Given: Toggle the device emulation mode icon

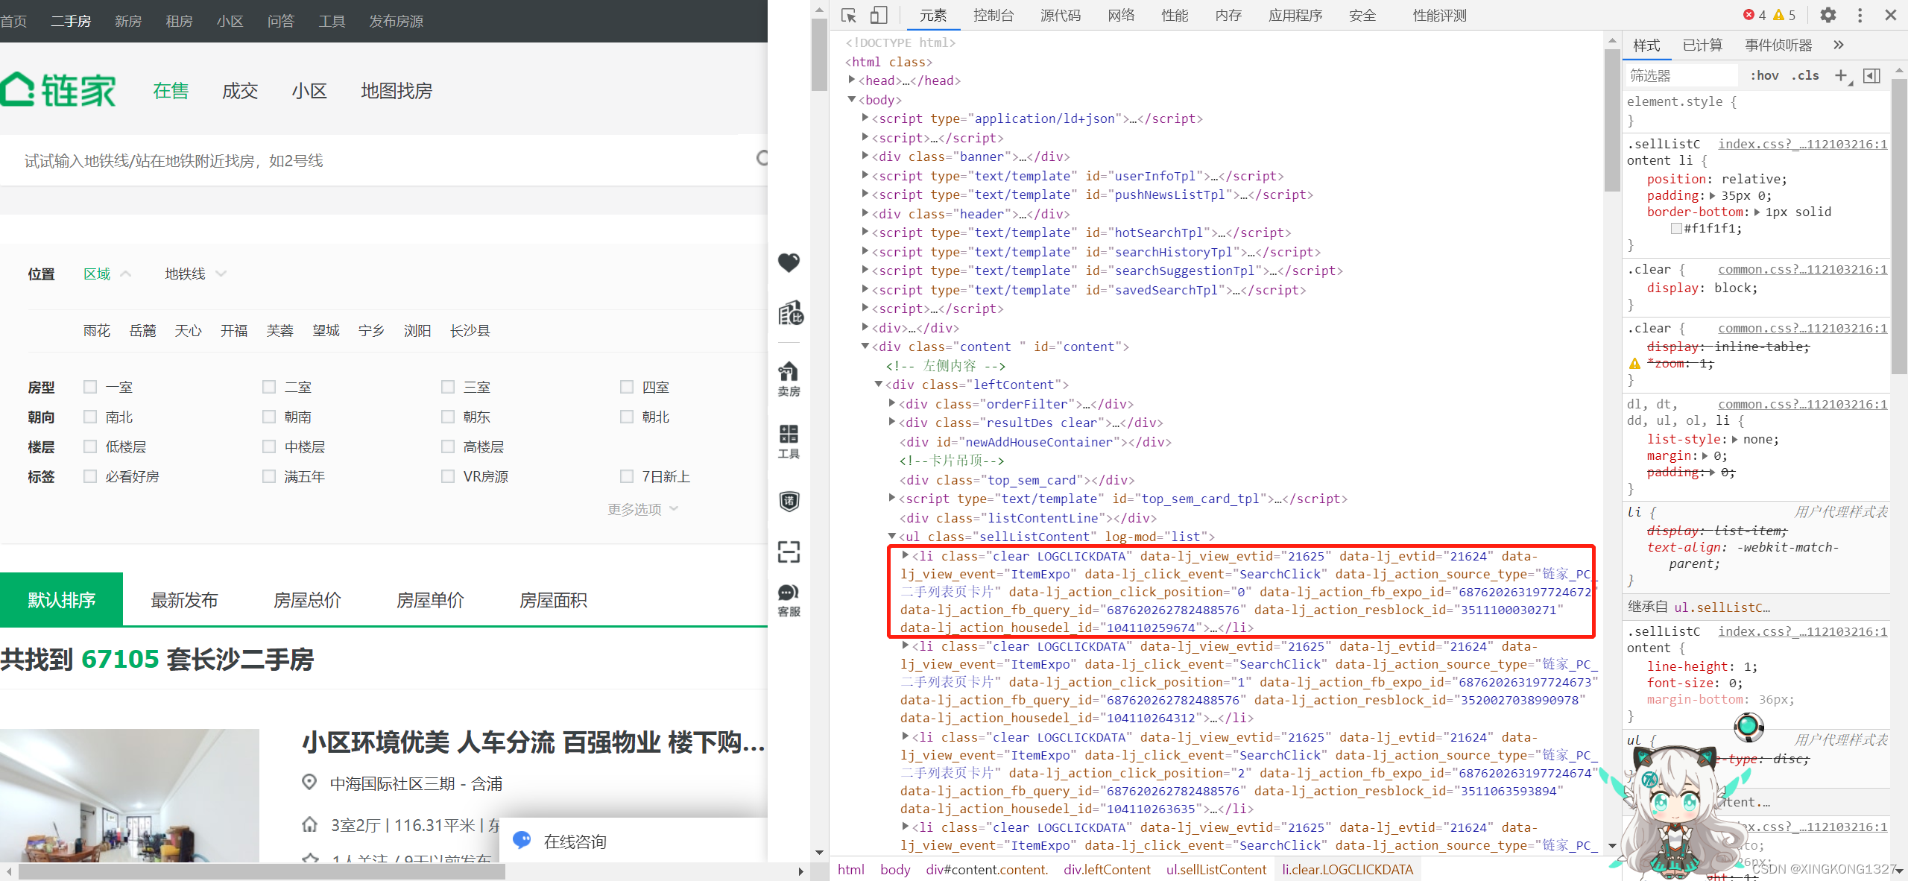Looking at the screenshot, I should (879, 15).
